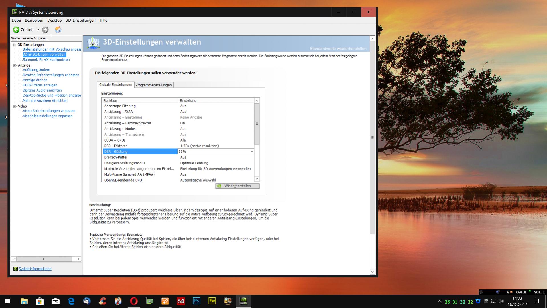This screenshot has width=547, height=308.
Task: Click the grey forward navigation arrow
Action: tap(45, 30)
